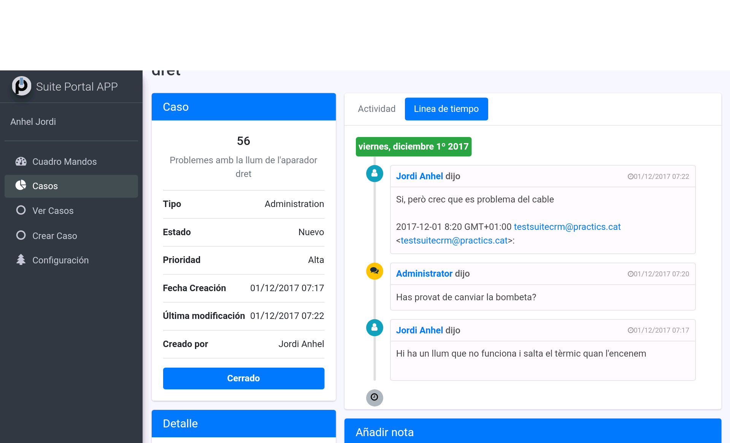The image size is (730, 443).
Task: Click the bottom timeline marker icon
Action: pyautogui.click(x=375, y=398)
